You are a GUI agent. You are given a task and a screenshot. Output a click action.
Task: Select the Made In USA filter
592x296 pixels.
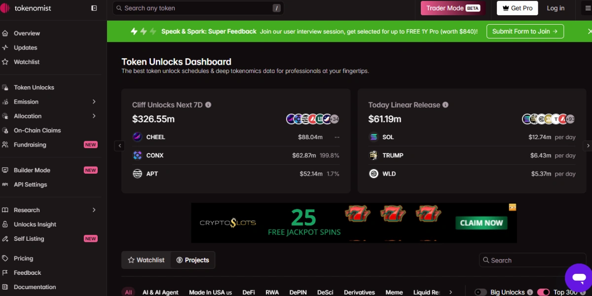pyautogui.click(x=211, y=293)
